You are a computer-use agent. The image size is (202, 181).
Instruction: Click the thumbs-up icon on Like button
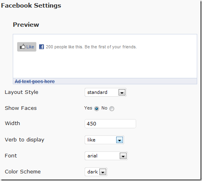22,47
